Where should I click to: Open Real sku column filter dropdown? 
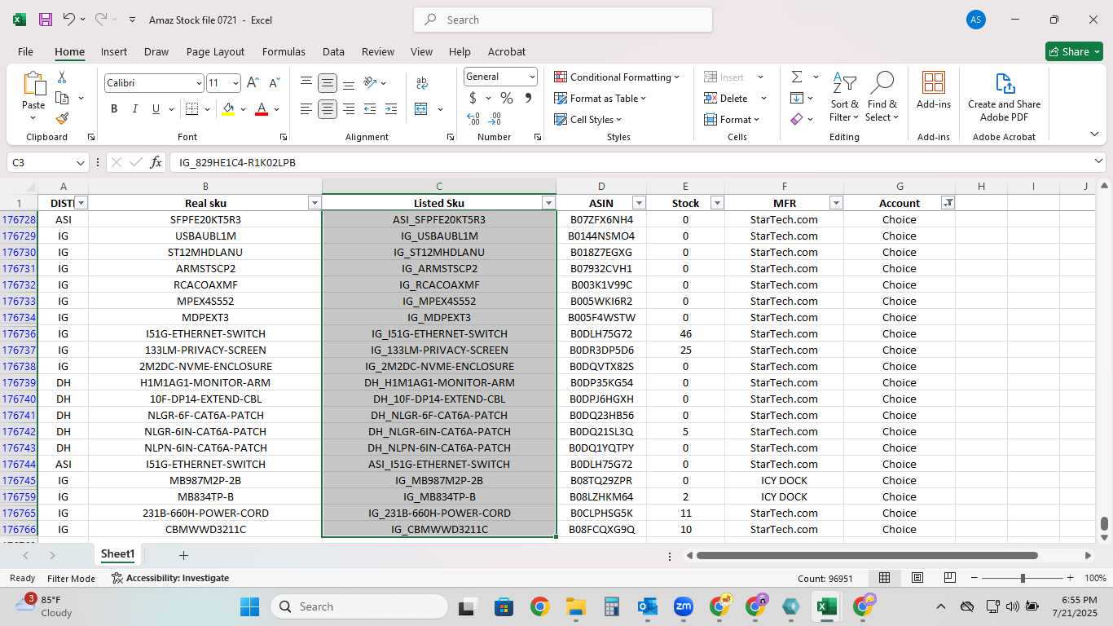(315, 203)
